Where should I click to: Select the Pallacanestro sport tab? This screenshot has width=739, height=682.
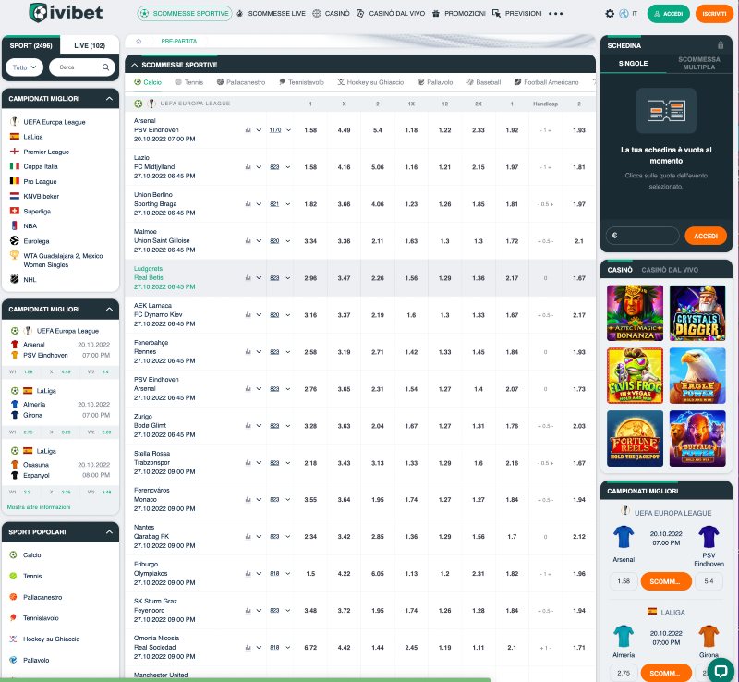coord(241,82)
